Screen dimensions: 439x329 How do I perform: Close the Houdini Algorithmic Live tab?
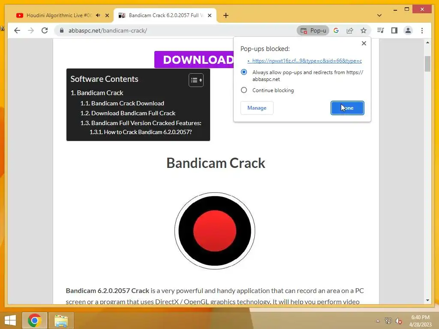107,15
